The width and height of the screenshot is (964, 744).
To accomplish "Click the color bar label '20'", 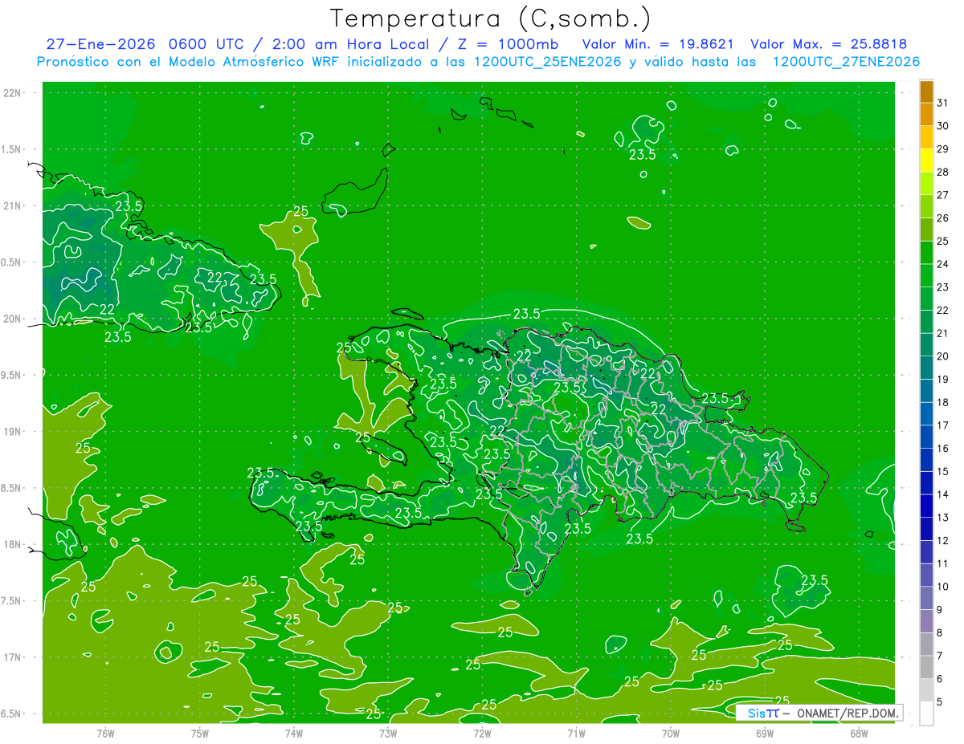I will (943, 356).
